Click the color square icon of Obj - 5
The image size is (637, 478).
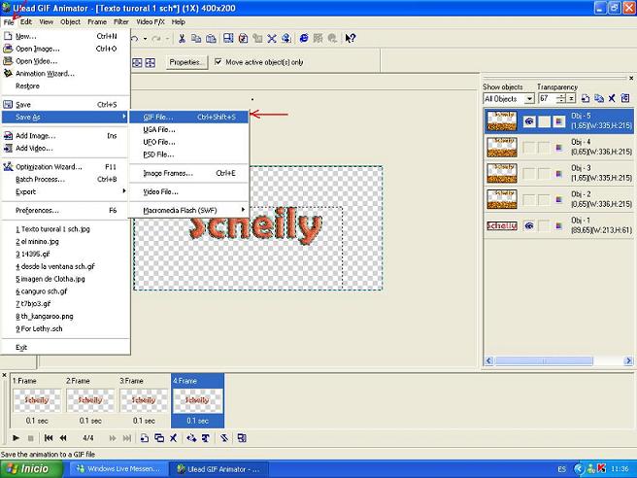point(559,121)
